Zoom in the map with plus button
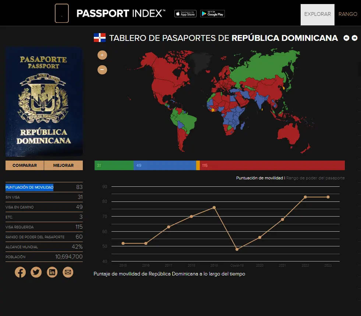 pos(102,55)
